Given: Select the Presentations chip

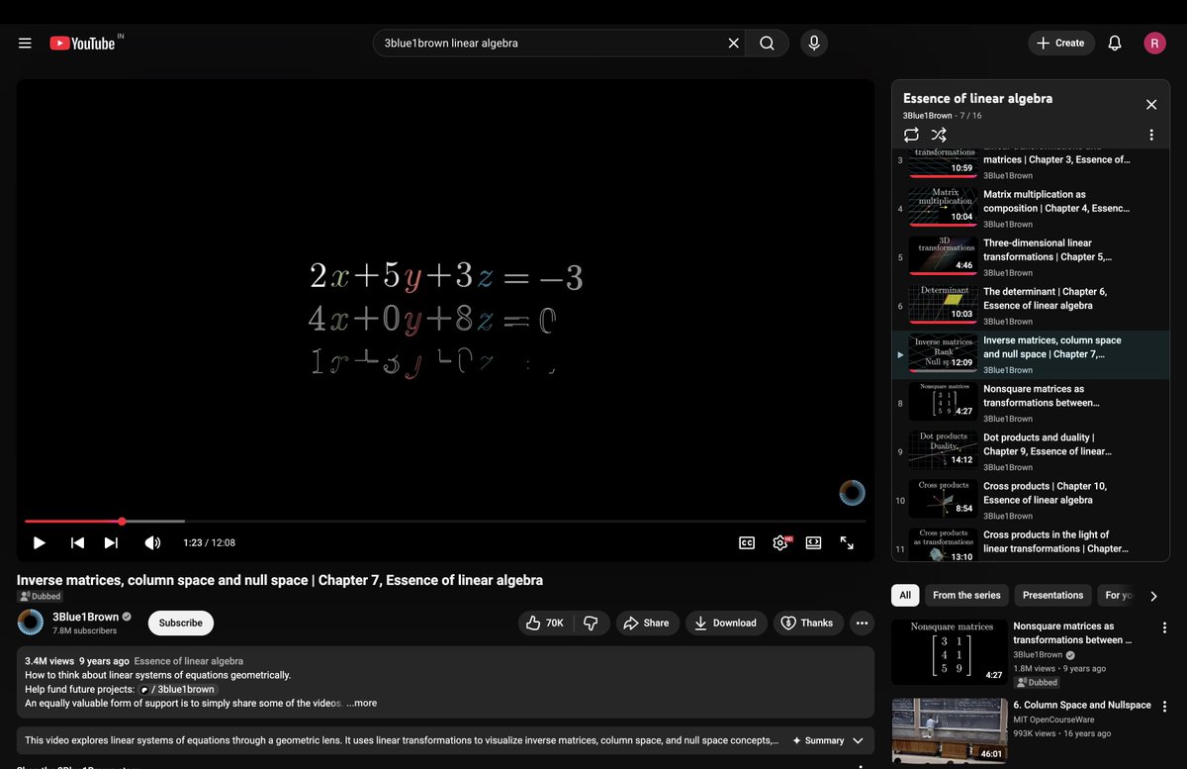Looking at the screenshot, I should [x=1052, y=595].
